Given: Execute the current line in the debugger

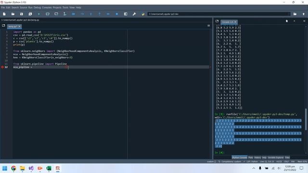Looking at the screenshot, I should [82, 14].
